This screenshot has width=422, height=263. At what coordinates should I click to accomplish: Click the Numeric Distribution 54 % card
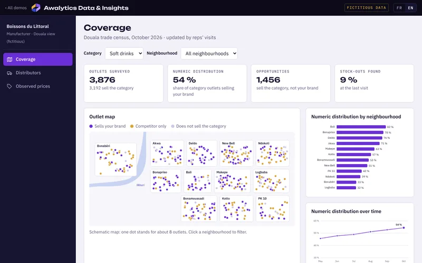[207, 83]
